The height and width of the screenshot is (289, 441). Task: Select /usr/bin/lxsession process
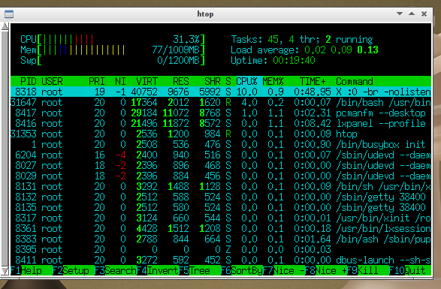click(x=221, y=228)
